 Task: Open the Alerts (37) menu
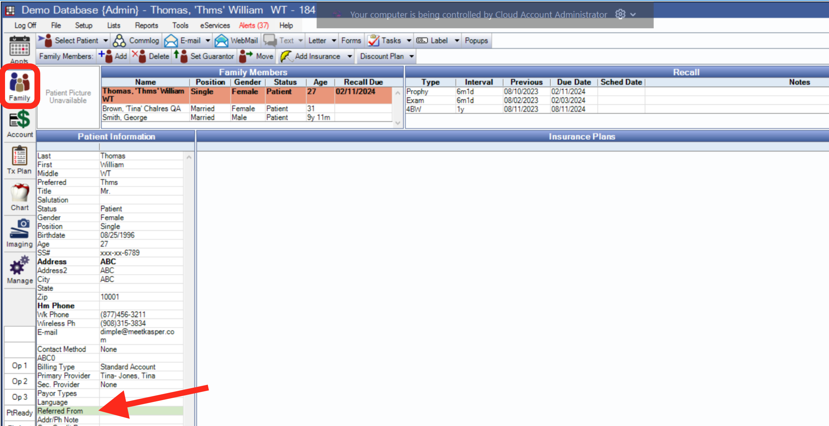coord(253,26)
